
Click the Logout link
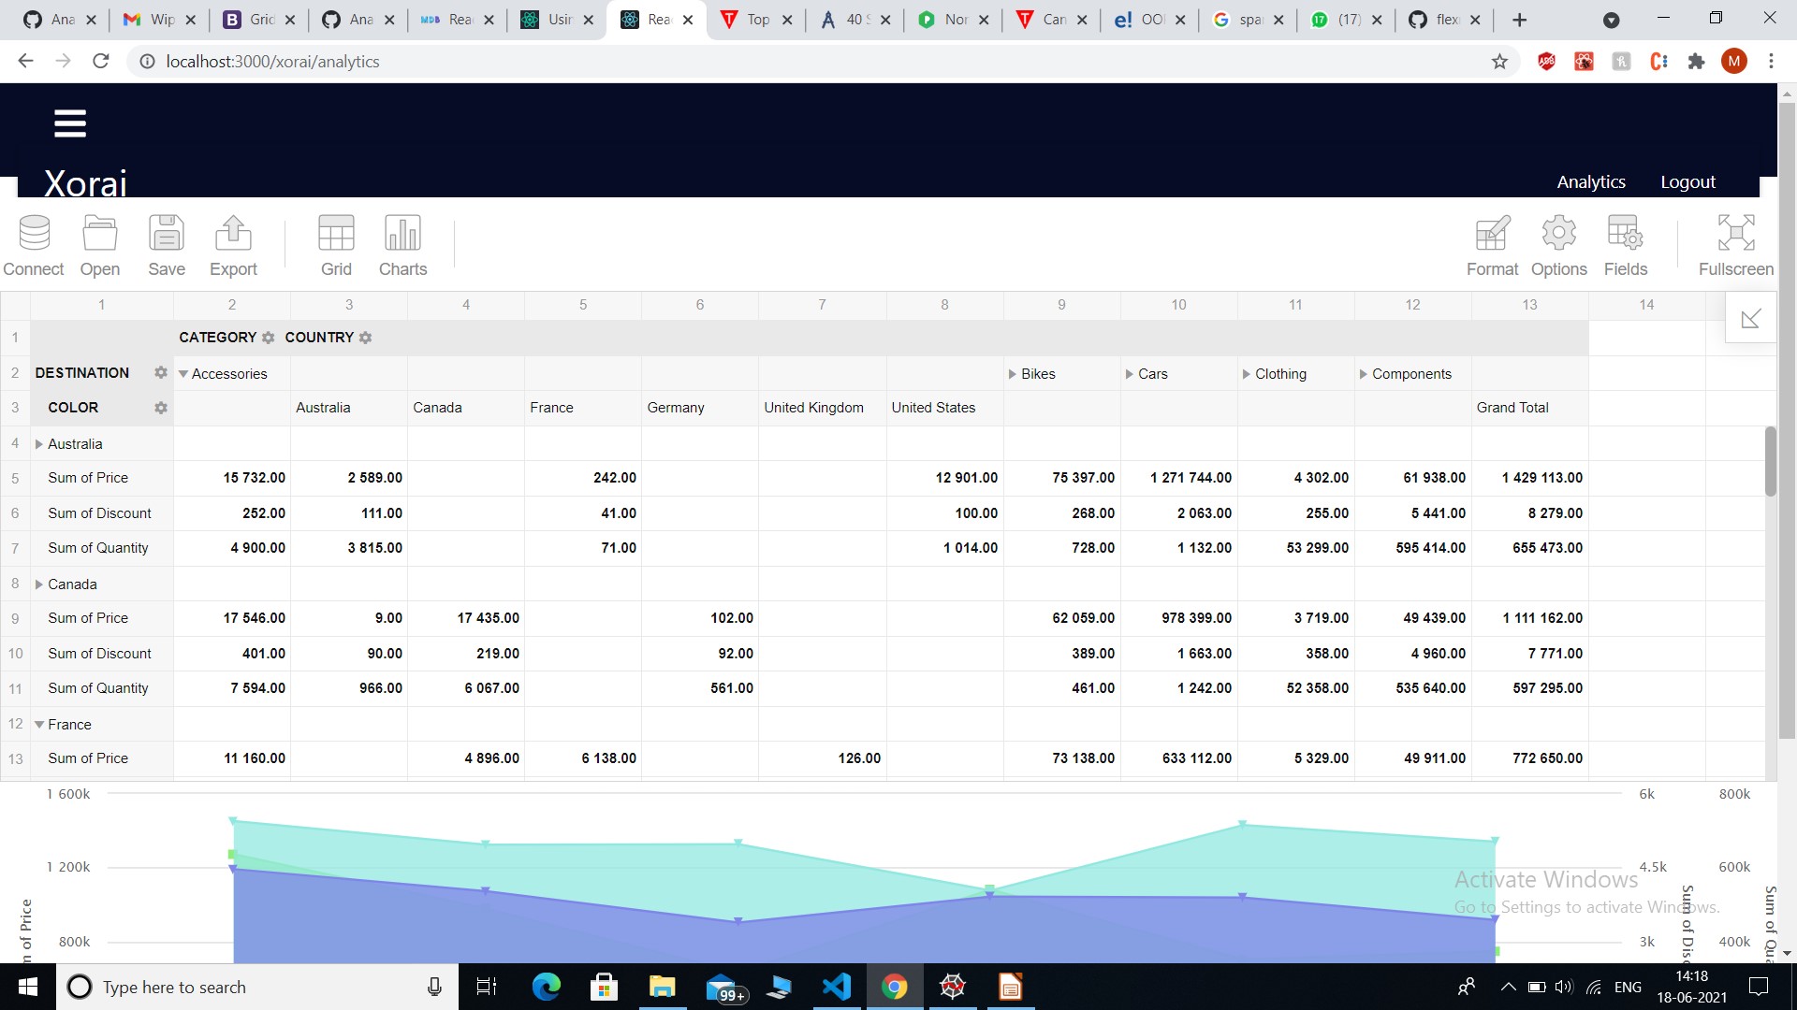coord(1687,180)
